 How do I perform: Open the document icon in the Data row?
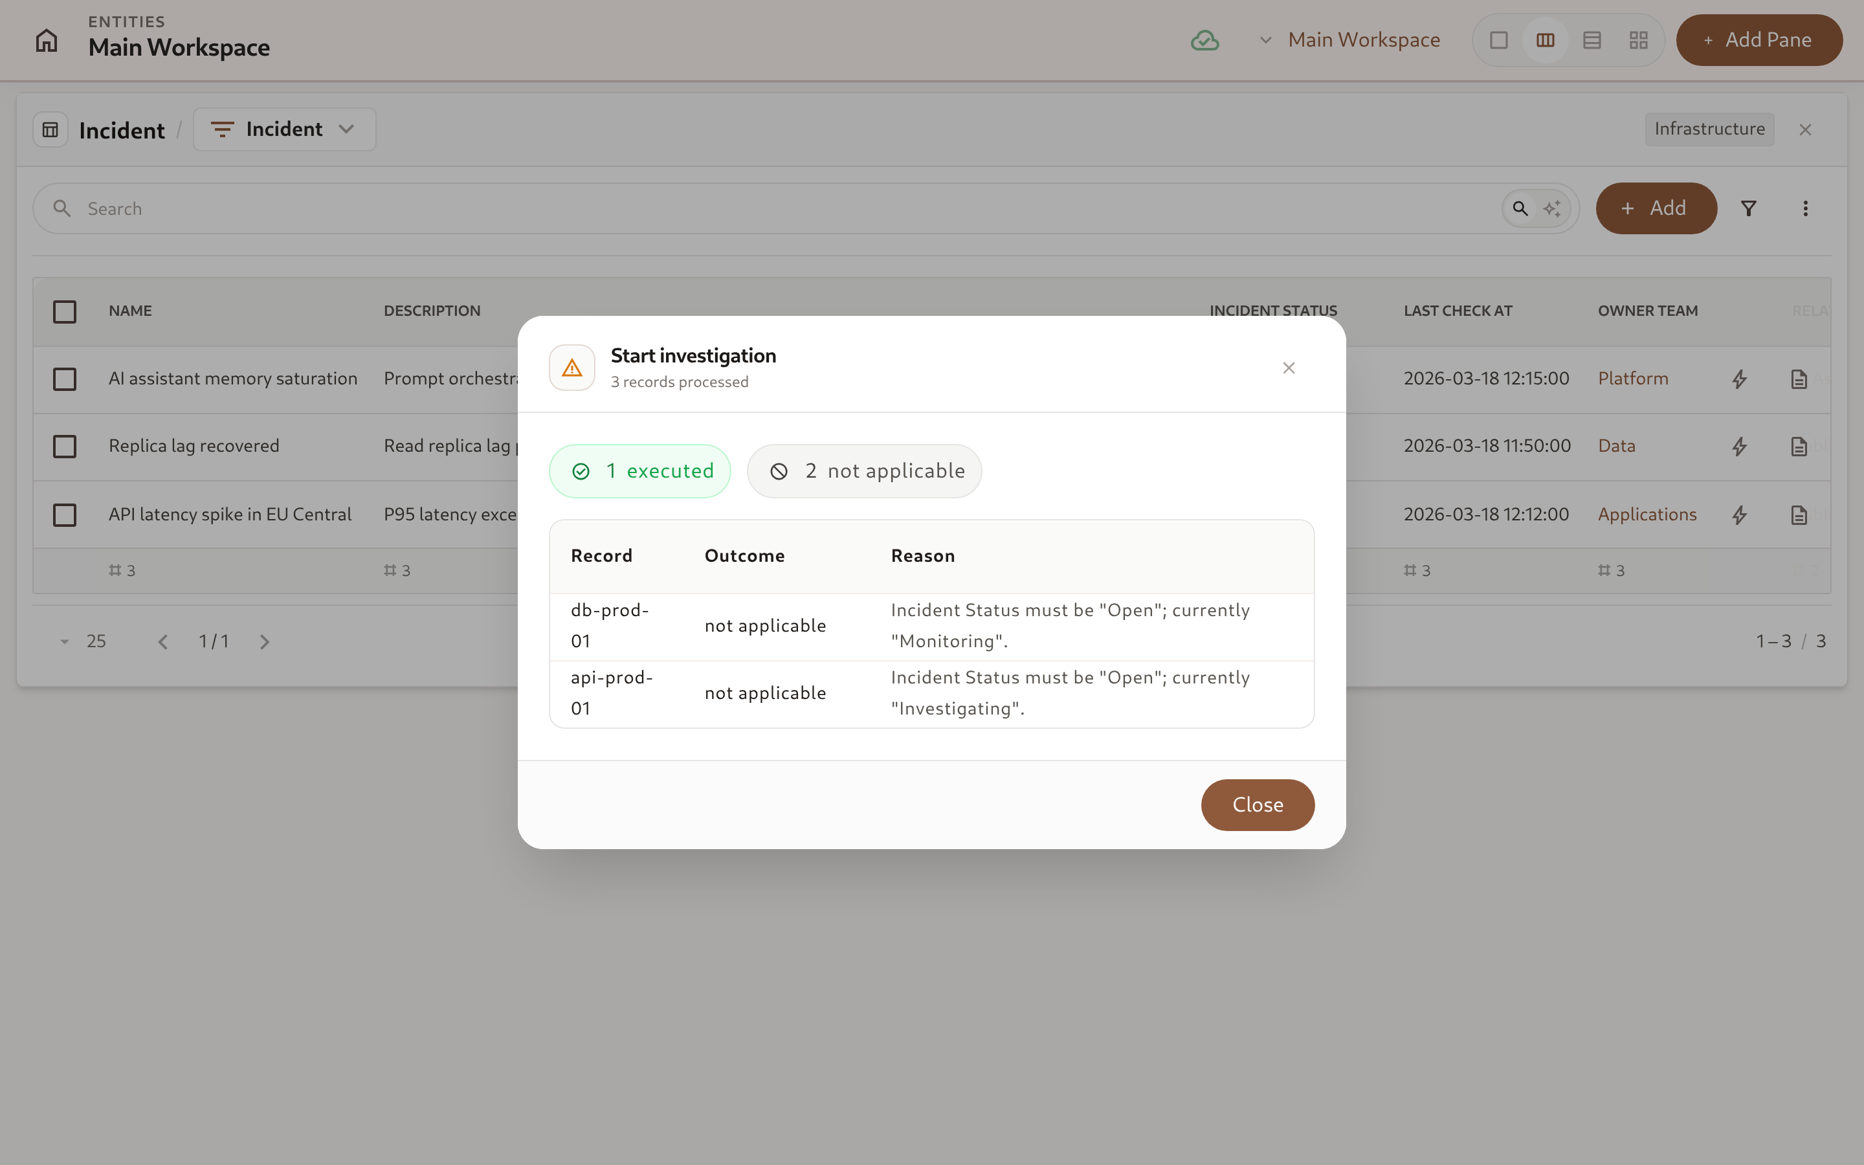(1799, 446)
